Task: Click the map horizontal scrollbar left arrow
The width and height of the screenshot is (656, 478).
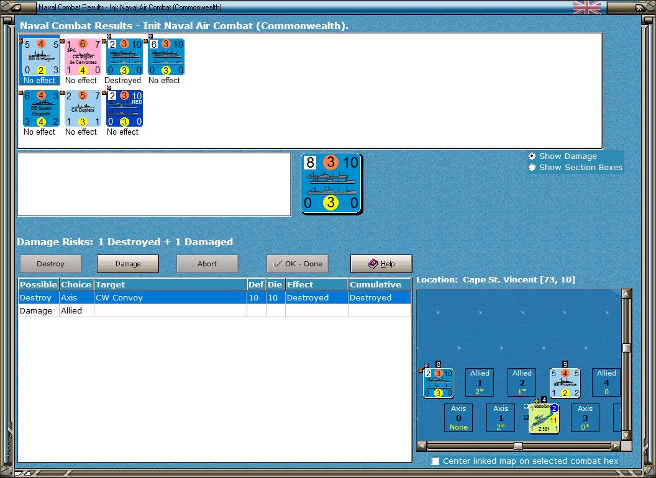Action: [422, 446]
